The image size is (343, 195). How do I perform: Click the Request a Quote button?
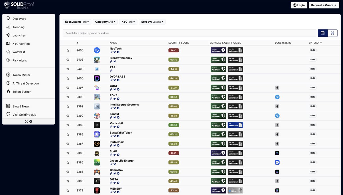[x=324, y=5]
